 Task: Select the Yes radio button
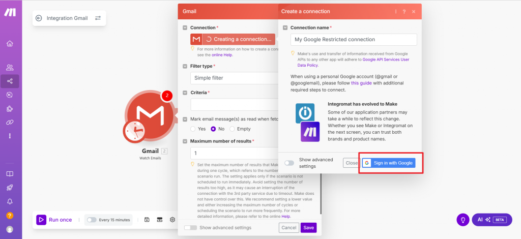click(193, 129)
